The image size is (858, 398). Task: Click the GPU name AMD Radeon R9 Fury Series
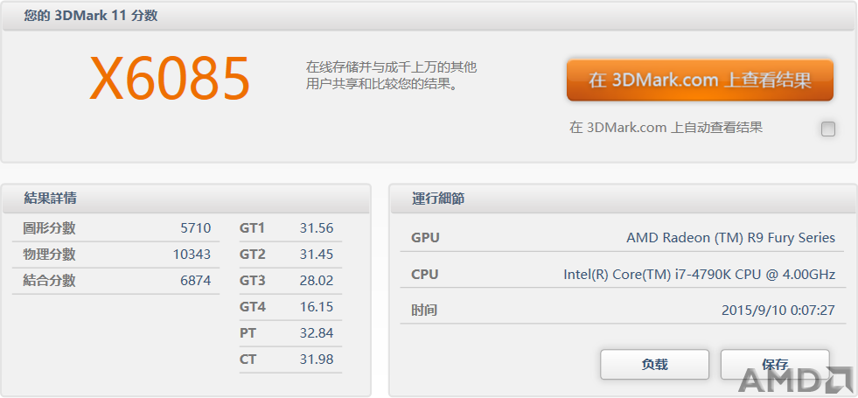tap(730, 238)
